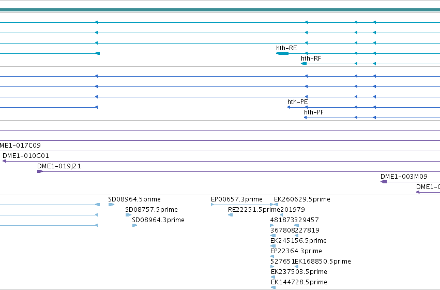Click the arrow glyph under EK237503.5prime

(x=273, y=278)
